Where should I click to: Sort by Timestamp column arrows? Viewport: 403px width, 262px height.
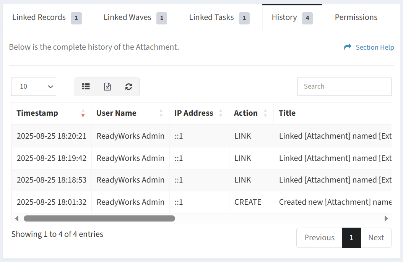(83, 113)
